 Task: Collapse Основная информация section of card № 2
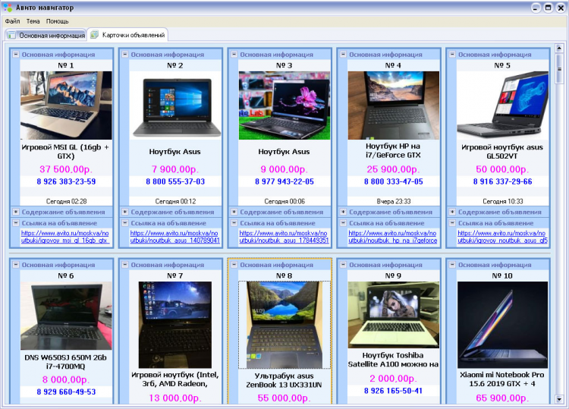[125, 55]
